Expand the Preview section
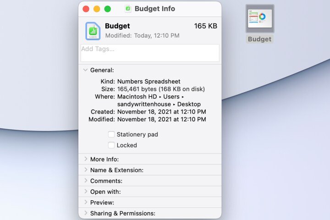This screenshot has height=220, width=330. tap(86, 202)
